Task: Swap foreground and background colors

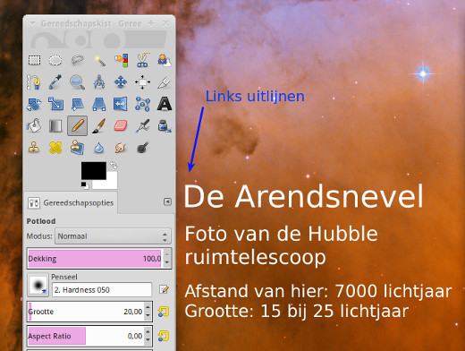Action: pyautogui.click(x=114, y=165)
